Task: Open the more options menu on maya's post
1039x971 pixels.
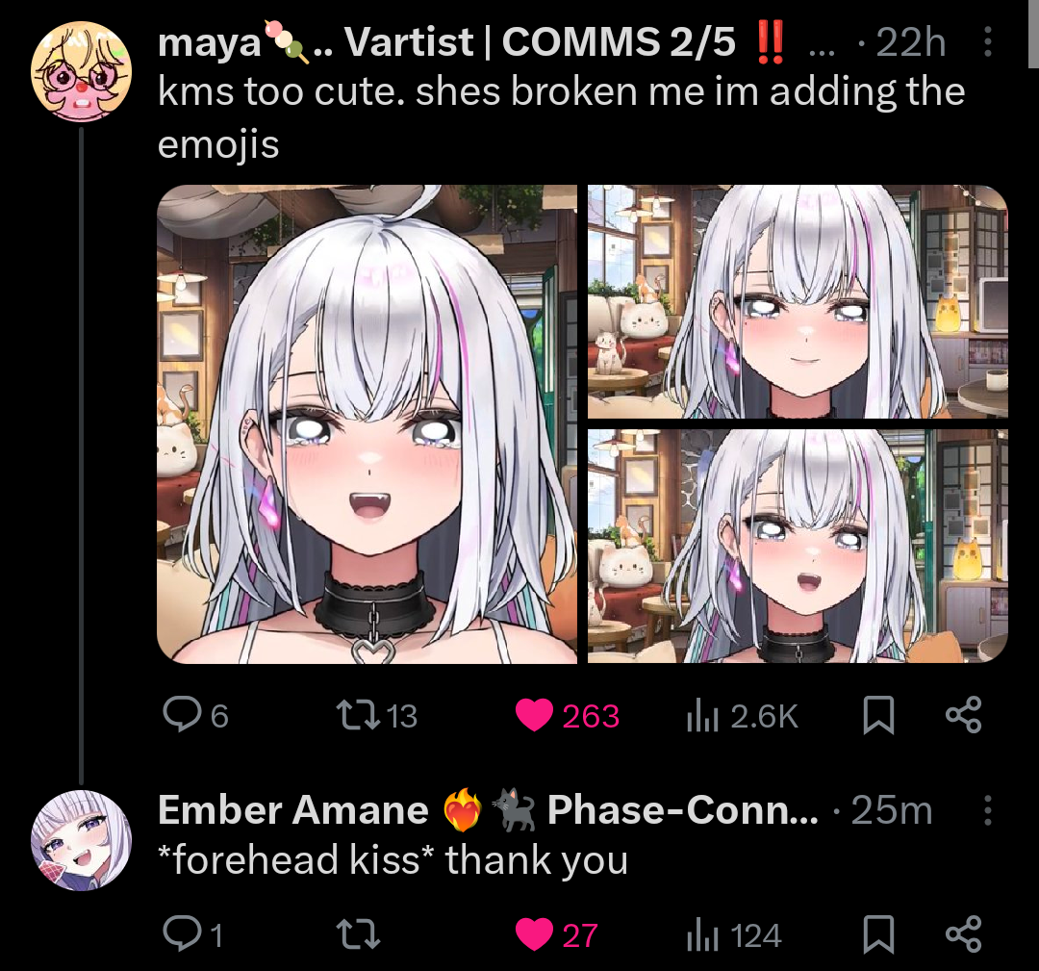Action: pyautogui.click(x=987, y=41)
